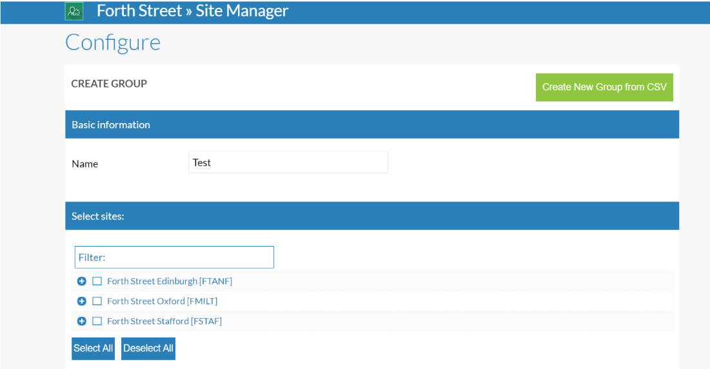This screenshot has width=710, height=369.
Task: Click into the Filter text box
Action: [x=174, y=257]
